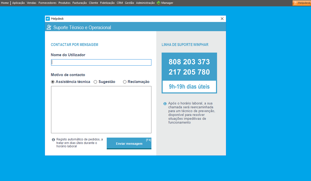This screenshot has width=311, height=181.
Task: Open the Facturação menu
Action: coord(80,3)
